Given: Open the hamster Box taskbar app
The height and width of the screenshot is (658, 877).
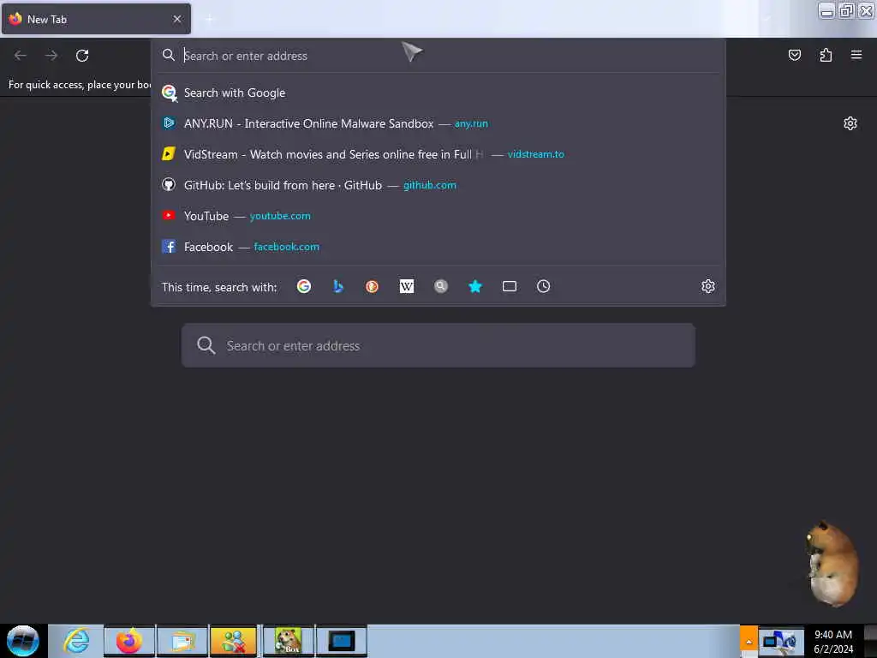Looking at the screenshot, I should pyautogui.click(x=289, y=641).
